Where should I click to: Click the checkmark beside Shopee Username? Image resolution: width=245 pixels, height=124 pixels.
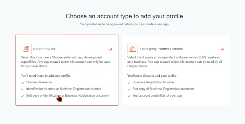pyautogui.click(x=23, y=83)
